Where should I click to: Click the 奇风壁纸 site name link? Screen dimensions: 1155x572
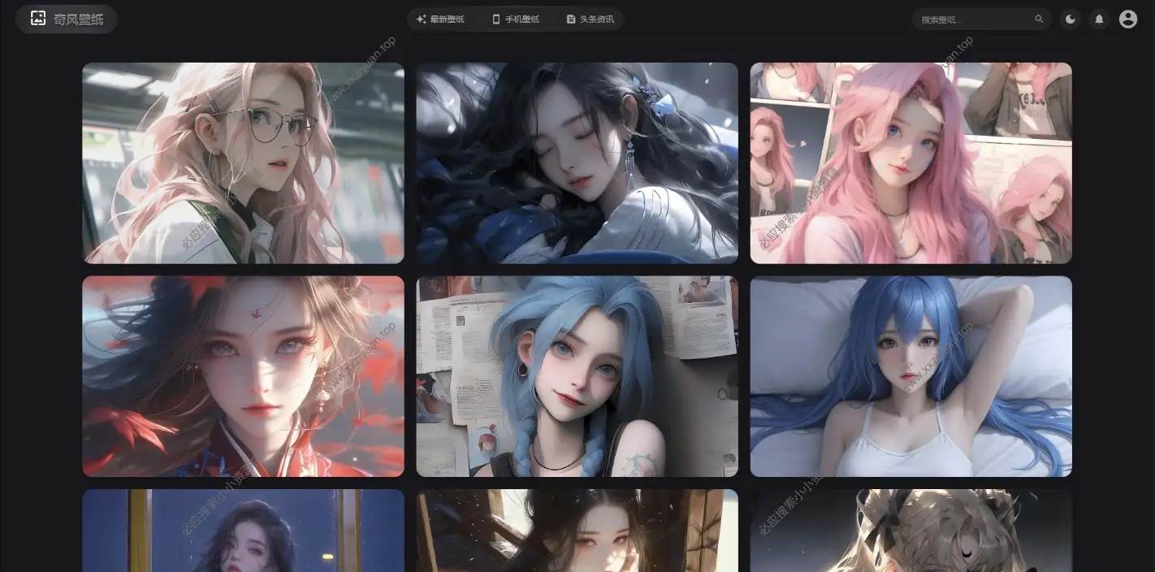click(x=77, y=18)
